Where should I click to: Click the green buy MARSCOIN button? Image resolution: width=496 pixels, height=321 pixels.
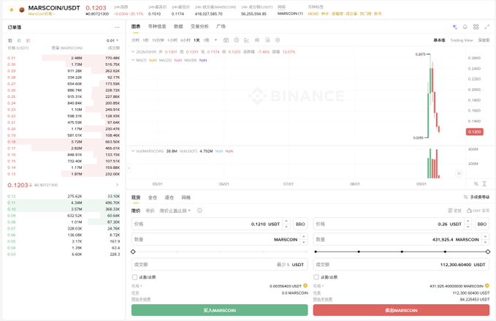coord(220,310)
